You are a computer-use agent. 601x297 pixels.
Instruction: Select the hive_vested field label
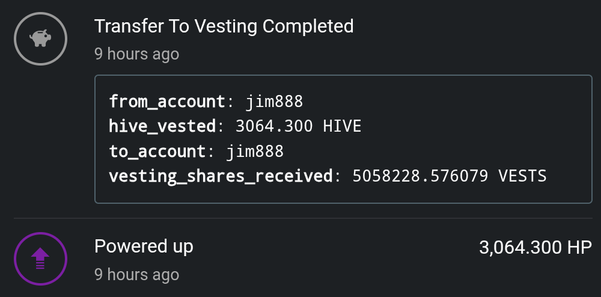pos(162,126)
